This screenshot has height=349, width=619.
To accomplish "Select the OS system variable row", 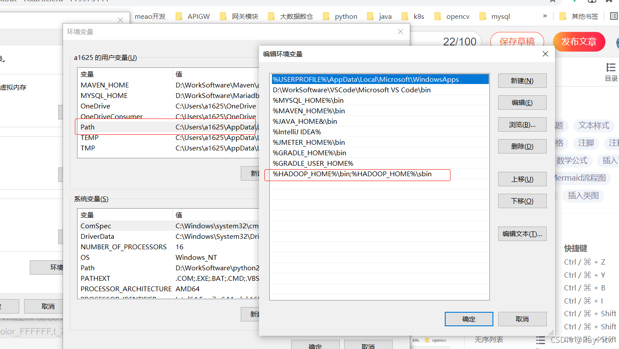I will [169, 258].
